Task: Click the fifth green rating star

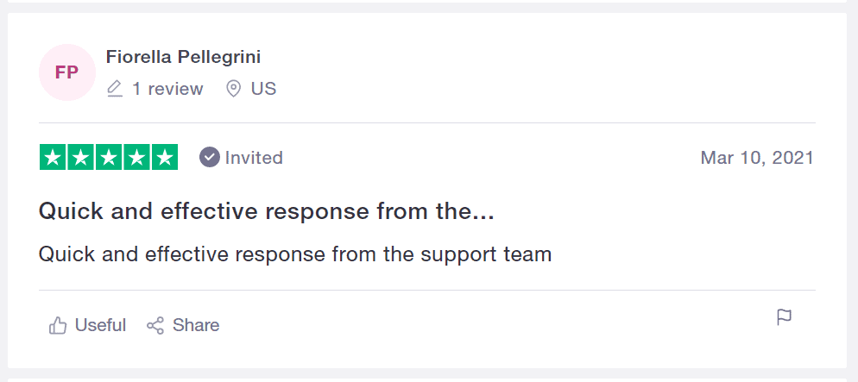Action: click(165, 158)
